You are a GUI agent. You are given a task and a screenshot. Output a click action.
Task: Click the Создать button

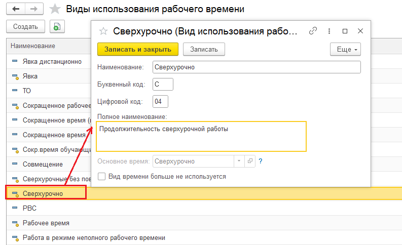click(25, 26)
